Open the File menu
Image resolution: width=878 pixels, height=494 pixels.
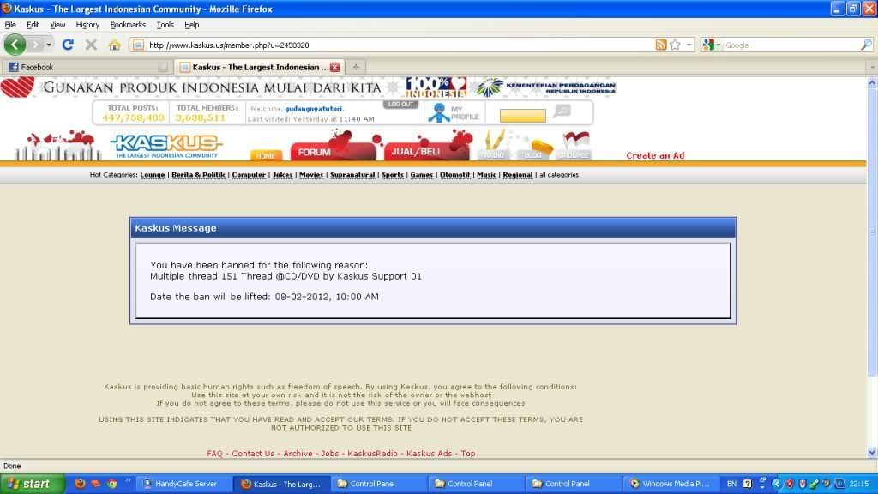point(10,25)
